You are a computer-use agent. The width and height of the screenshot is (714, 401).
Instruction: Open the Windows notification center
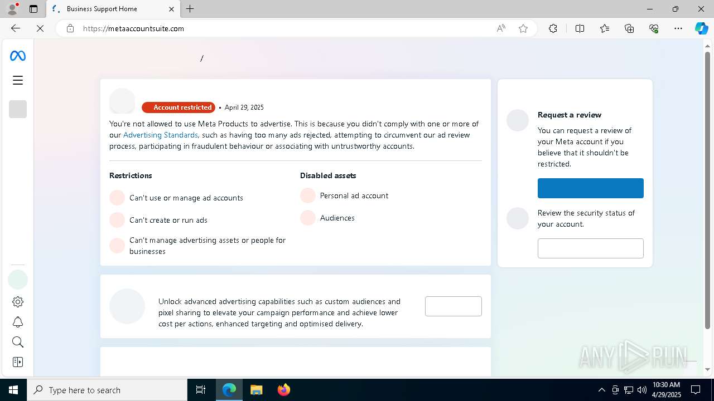696,390
